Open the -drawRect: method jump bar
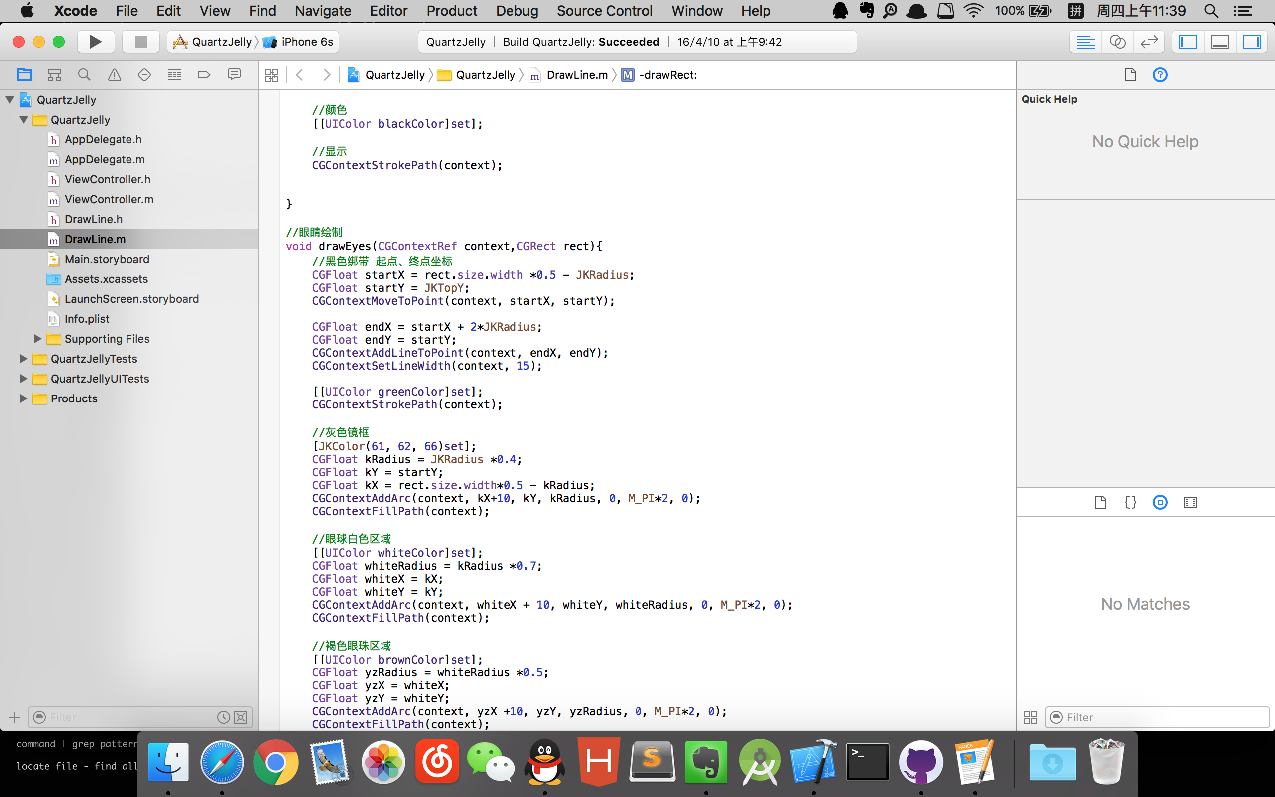This screenshot has height=797, width=1275. (659, 75)
